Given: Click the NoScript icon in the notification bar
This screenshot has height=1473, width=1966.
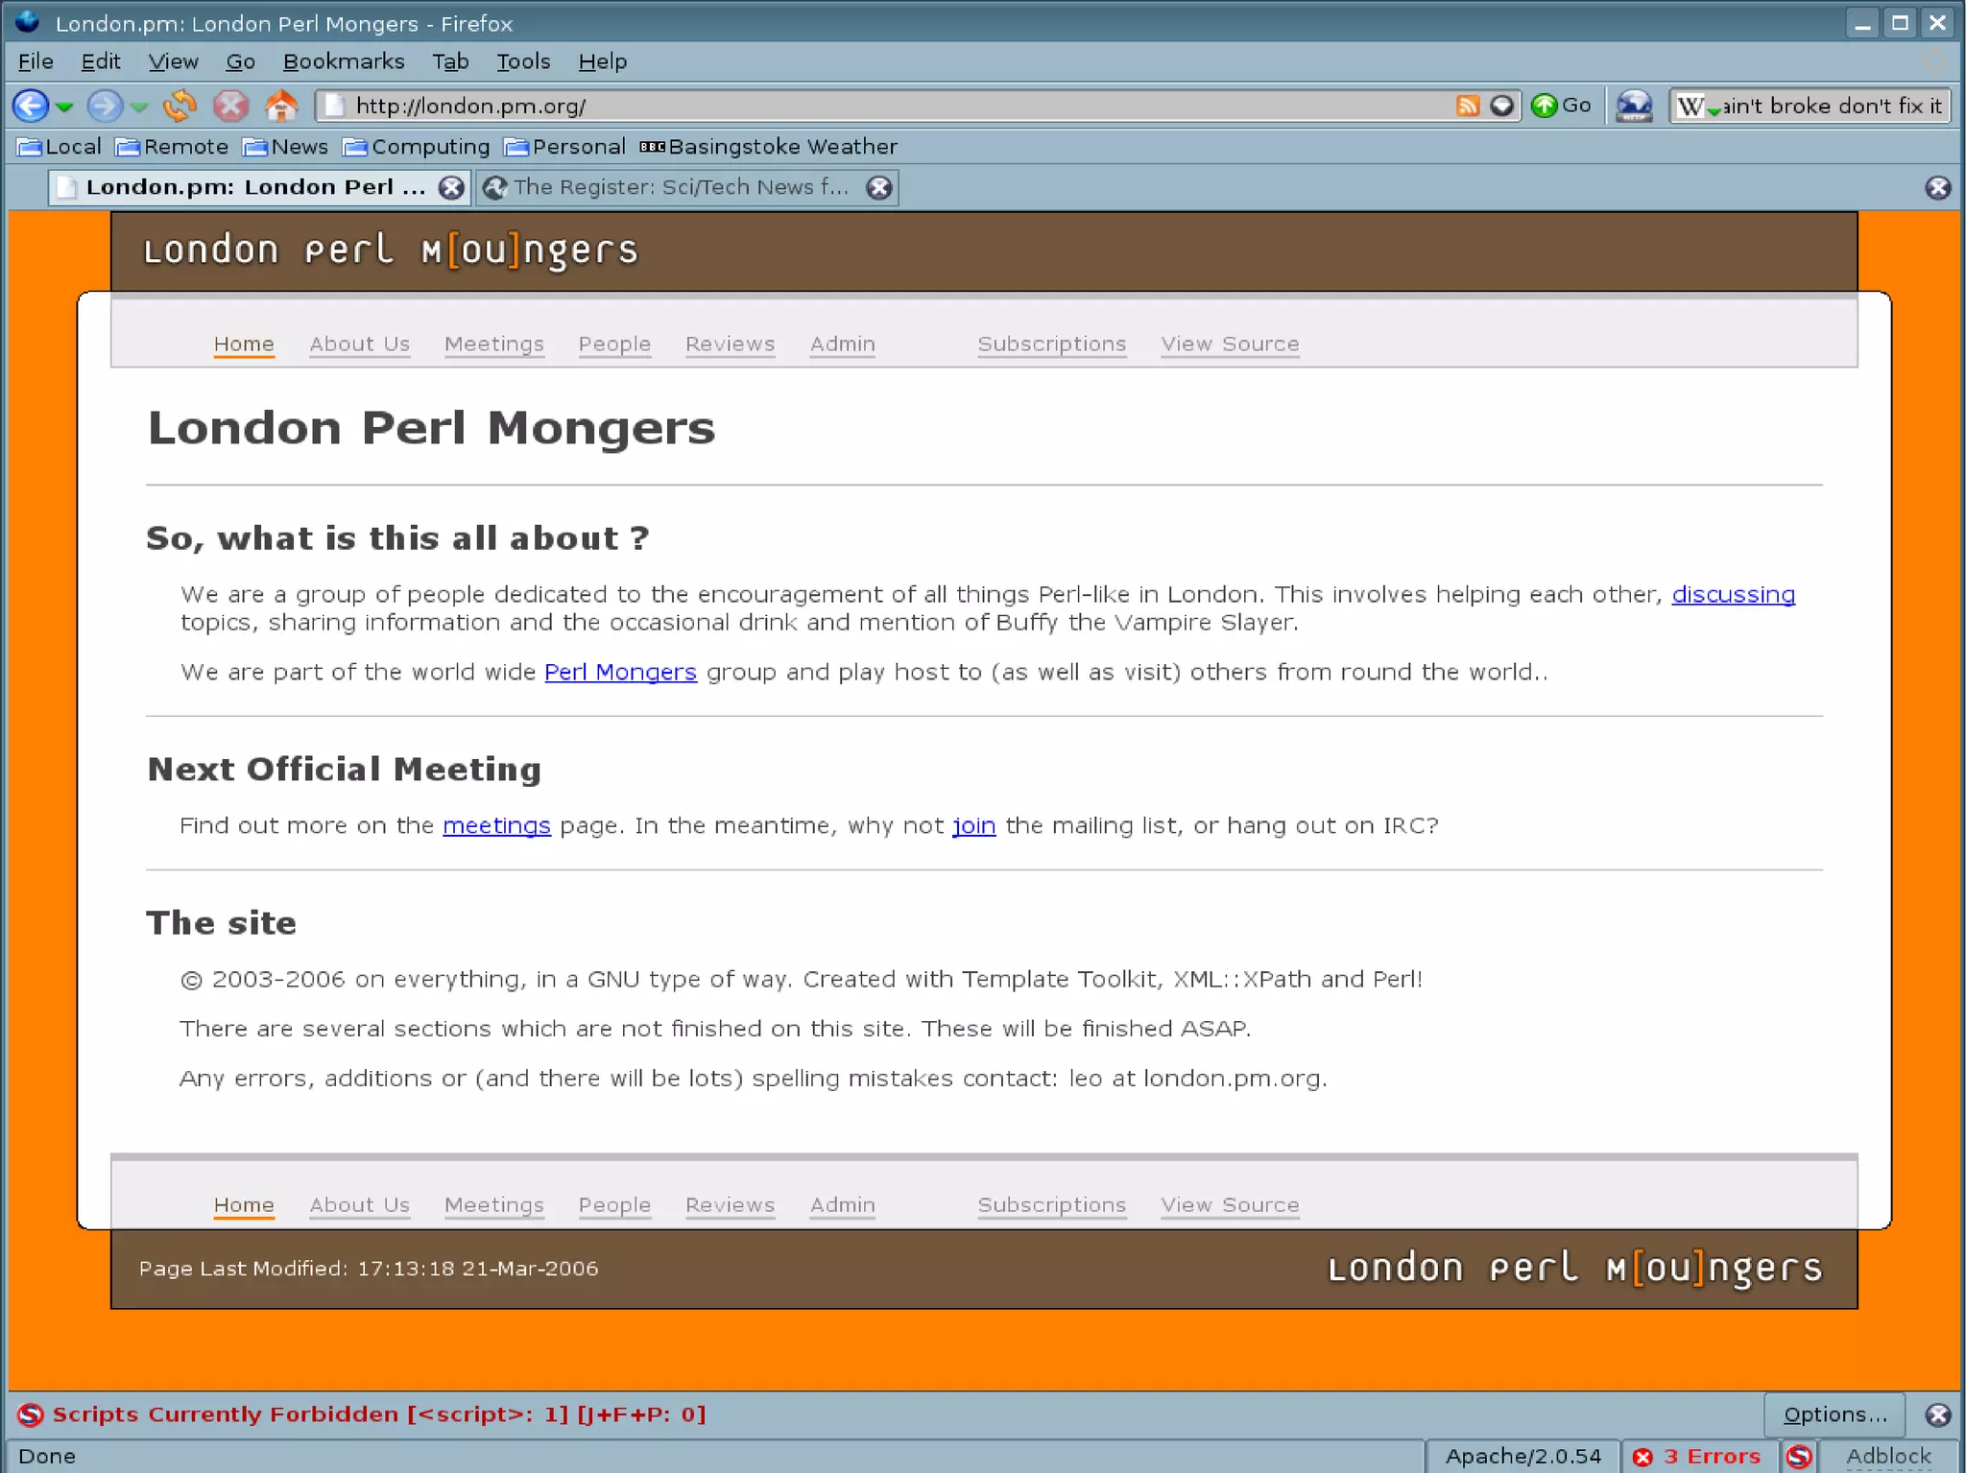Looking at the screenshot, I should coord(31,1414).
